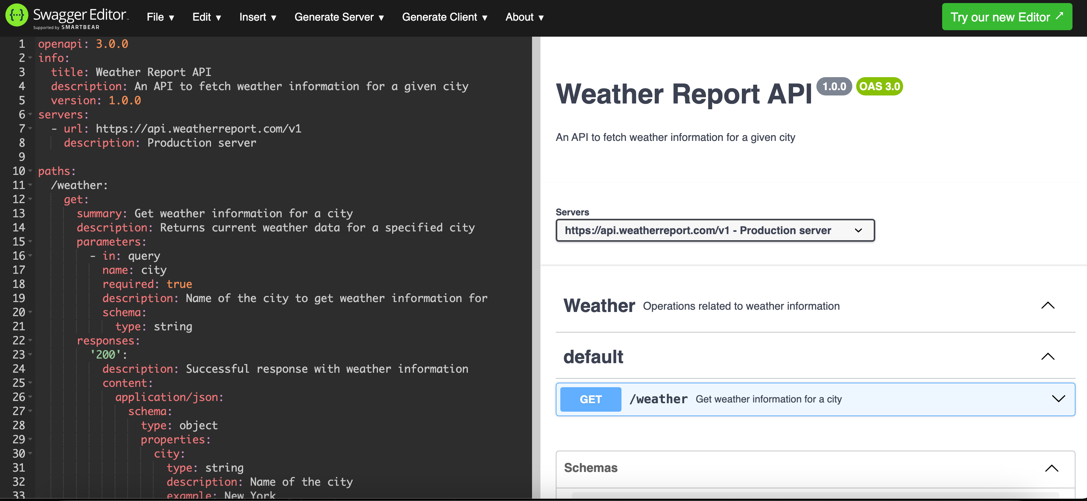Click the default tag heading

click(x=593, y=357)
